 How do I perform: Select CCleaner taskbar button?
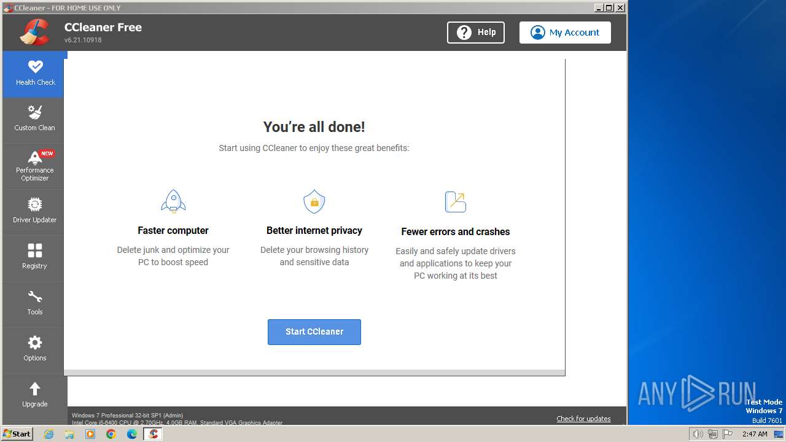pos(153,434)
